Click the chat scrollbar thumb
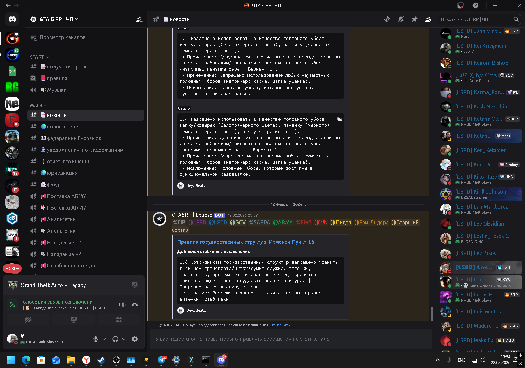This screenshot has height=368, width=525. tap(431, 313)
